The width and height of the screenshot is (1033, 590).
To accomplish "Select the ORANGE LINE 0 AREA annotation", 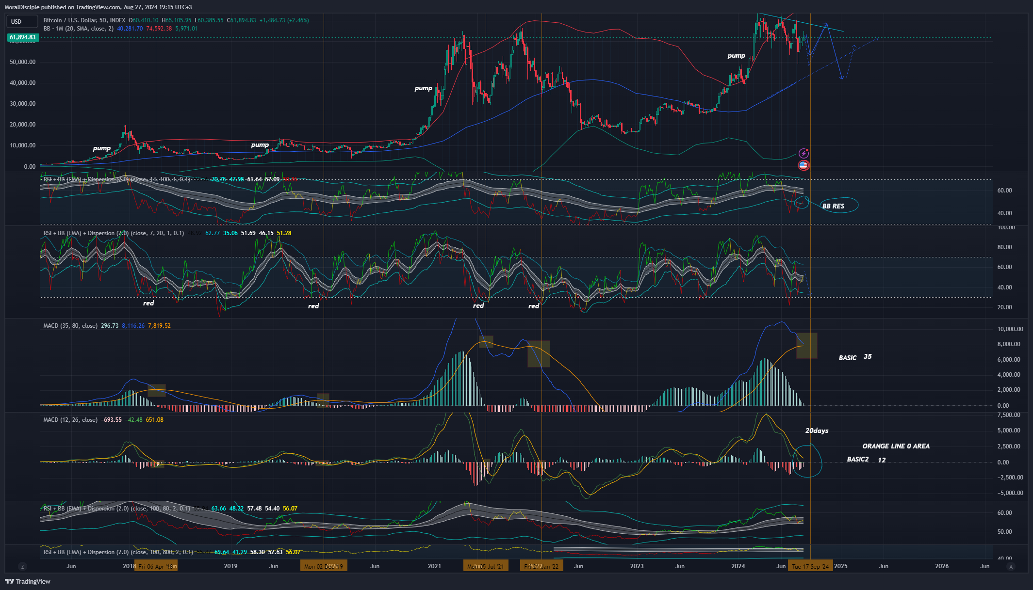I will pos(896,446).
